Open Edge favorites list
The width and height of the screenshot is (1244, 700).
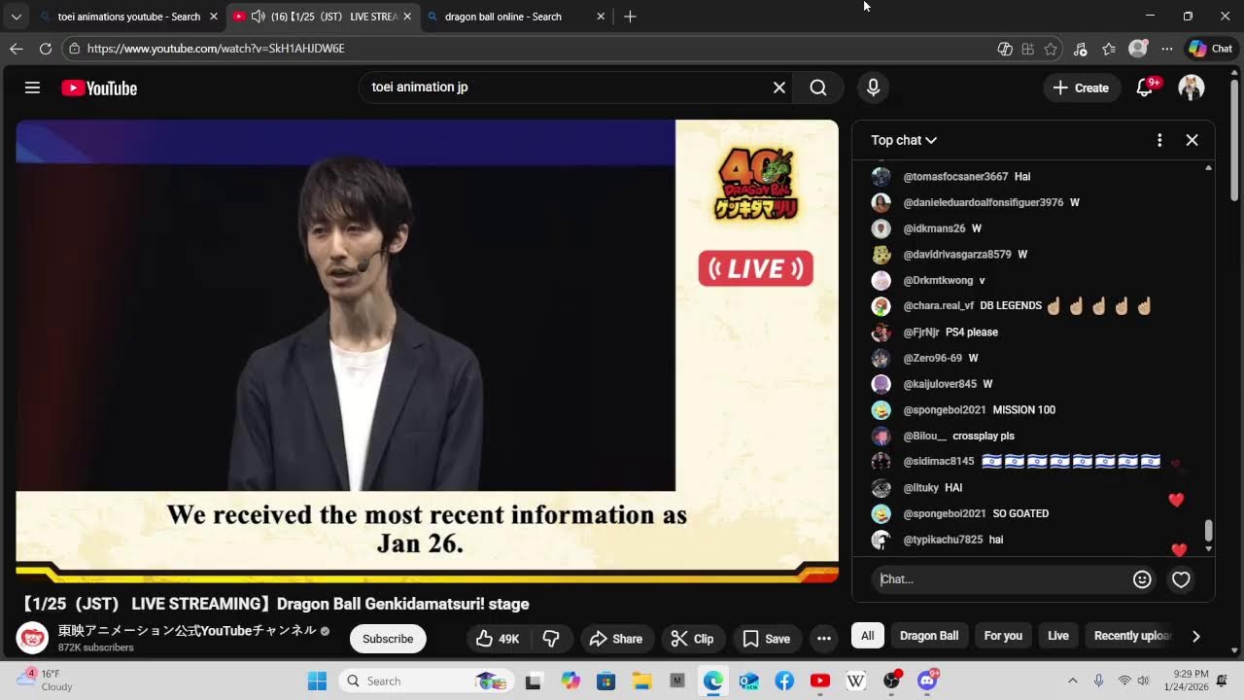pyautogui.click(x=1109, y=49)
